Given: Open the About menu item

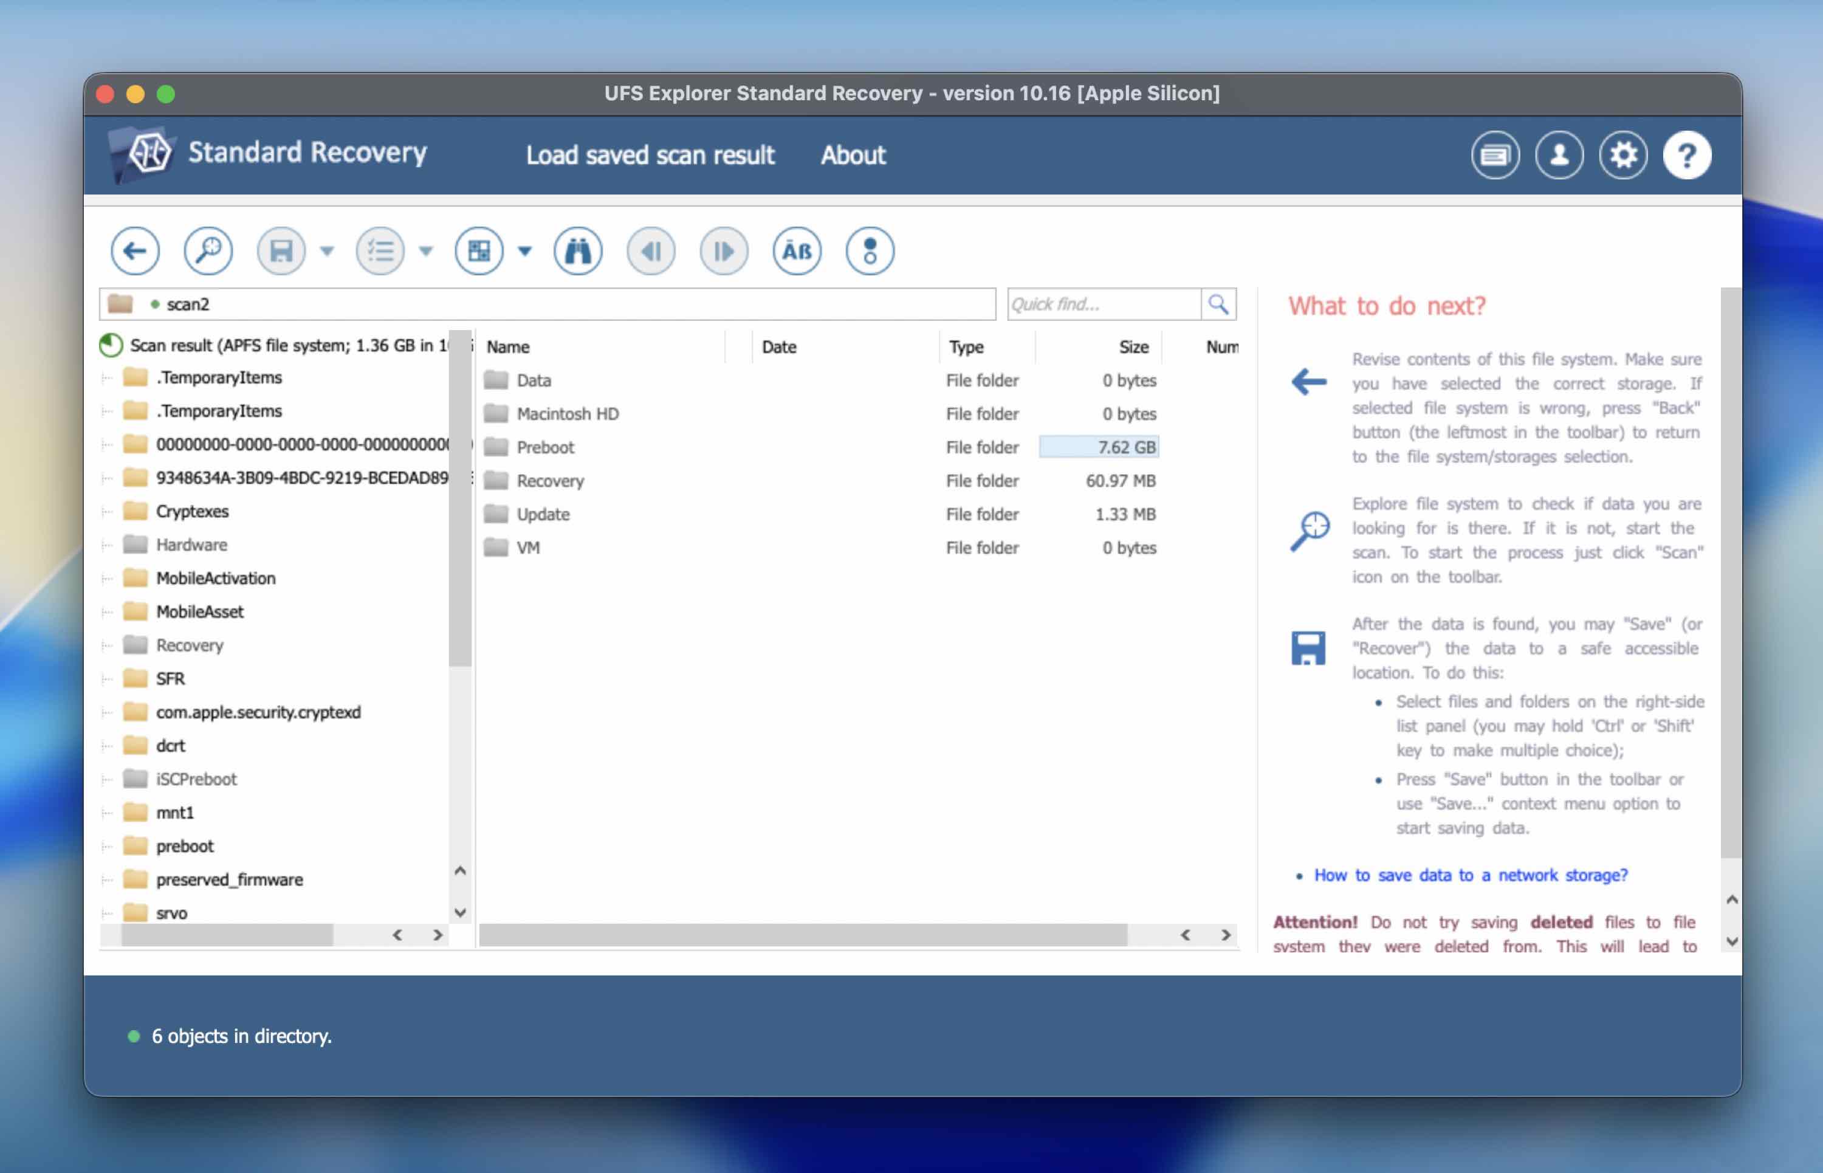Looking at the screenshot, I should [x=853, y=156].
